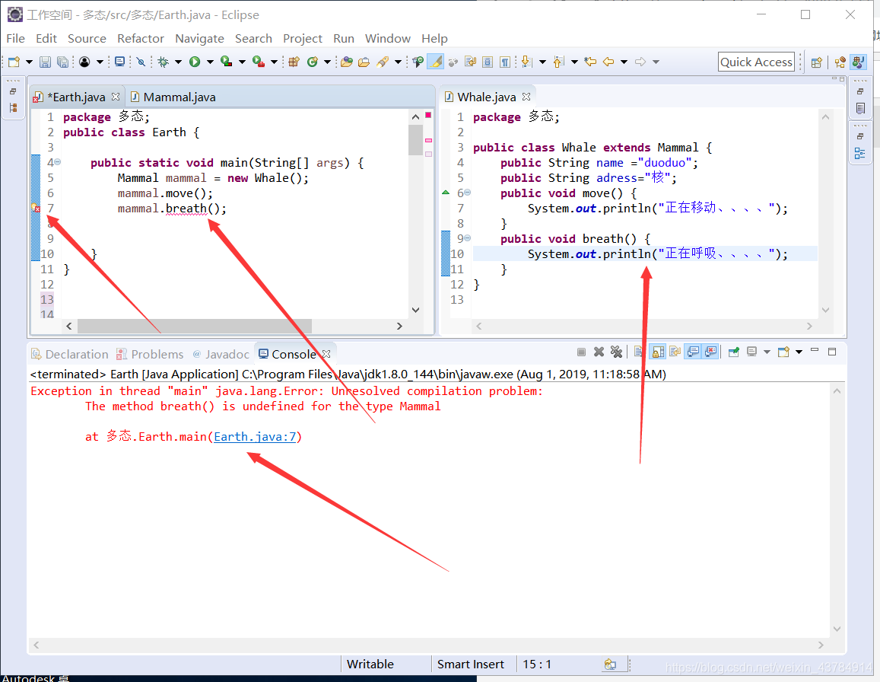The image size is (880, 682).
Task: Click the Previous Annotation icon
Action: click(x=558, y=62)
